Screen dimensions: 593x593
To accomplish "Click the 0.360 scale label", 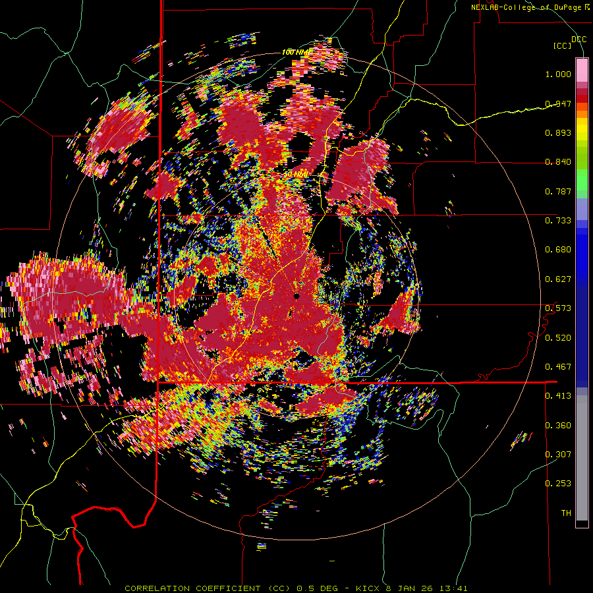I will point(558,425).
